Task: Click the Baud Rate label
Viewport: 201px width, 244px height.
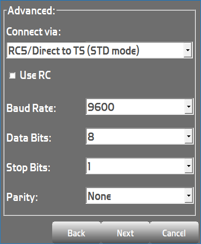Action: (31, 108)
